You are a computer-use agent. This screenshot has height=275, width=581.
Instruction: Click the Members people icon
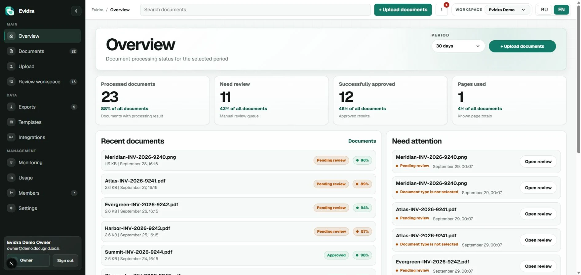pos(11,193)
